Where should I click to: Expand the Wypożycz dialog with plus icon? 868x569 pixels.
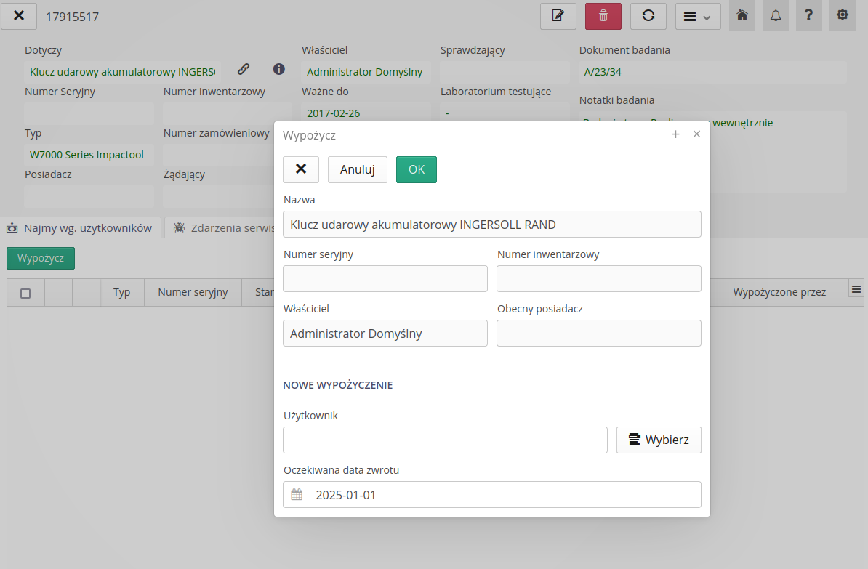tap(675, 134)
